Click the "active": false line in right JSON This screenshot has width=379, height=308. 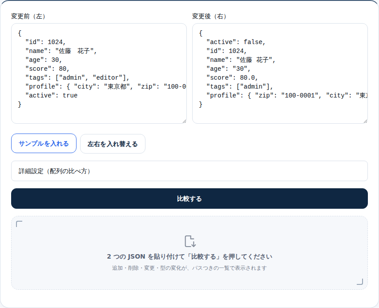point(236,42)
